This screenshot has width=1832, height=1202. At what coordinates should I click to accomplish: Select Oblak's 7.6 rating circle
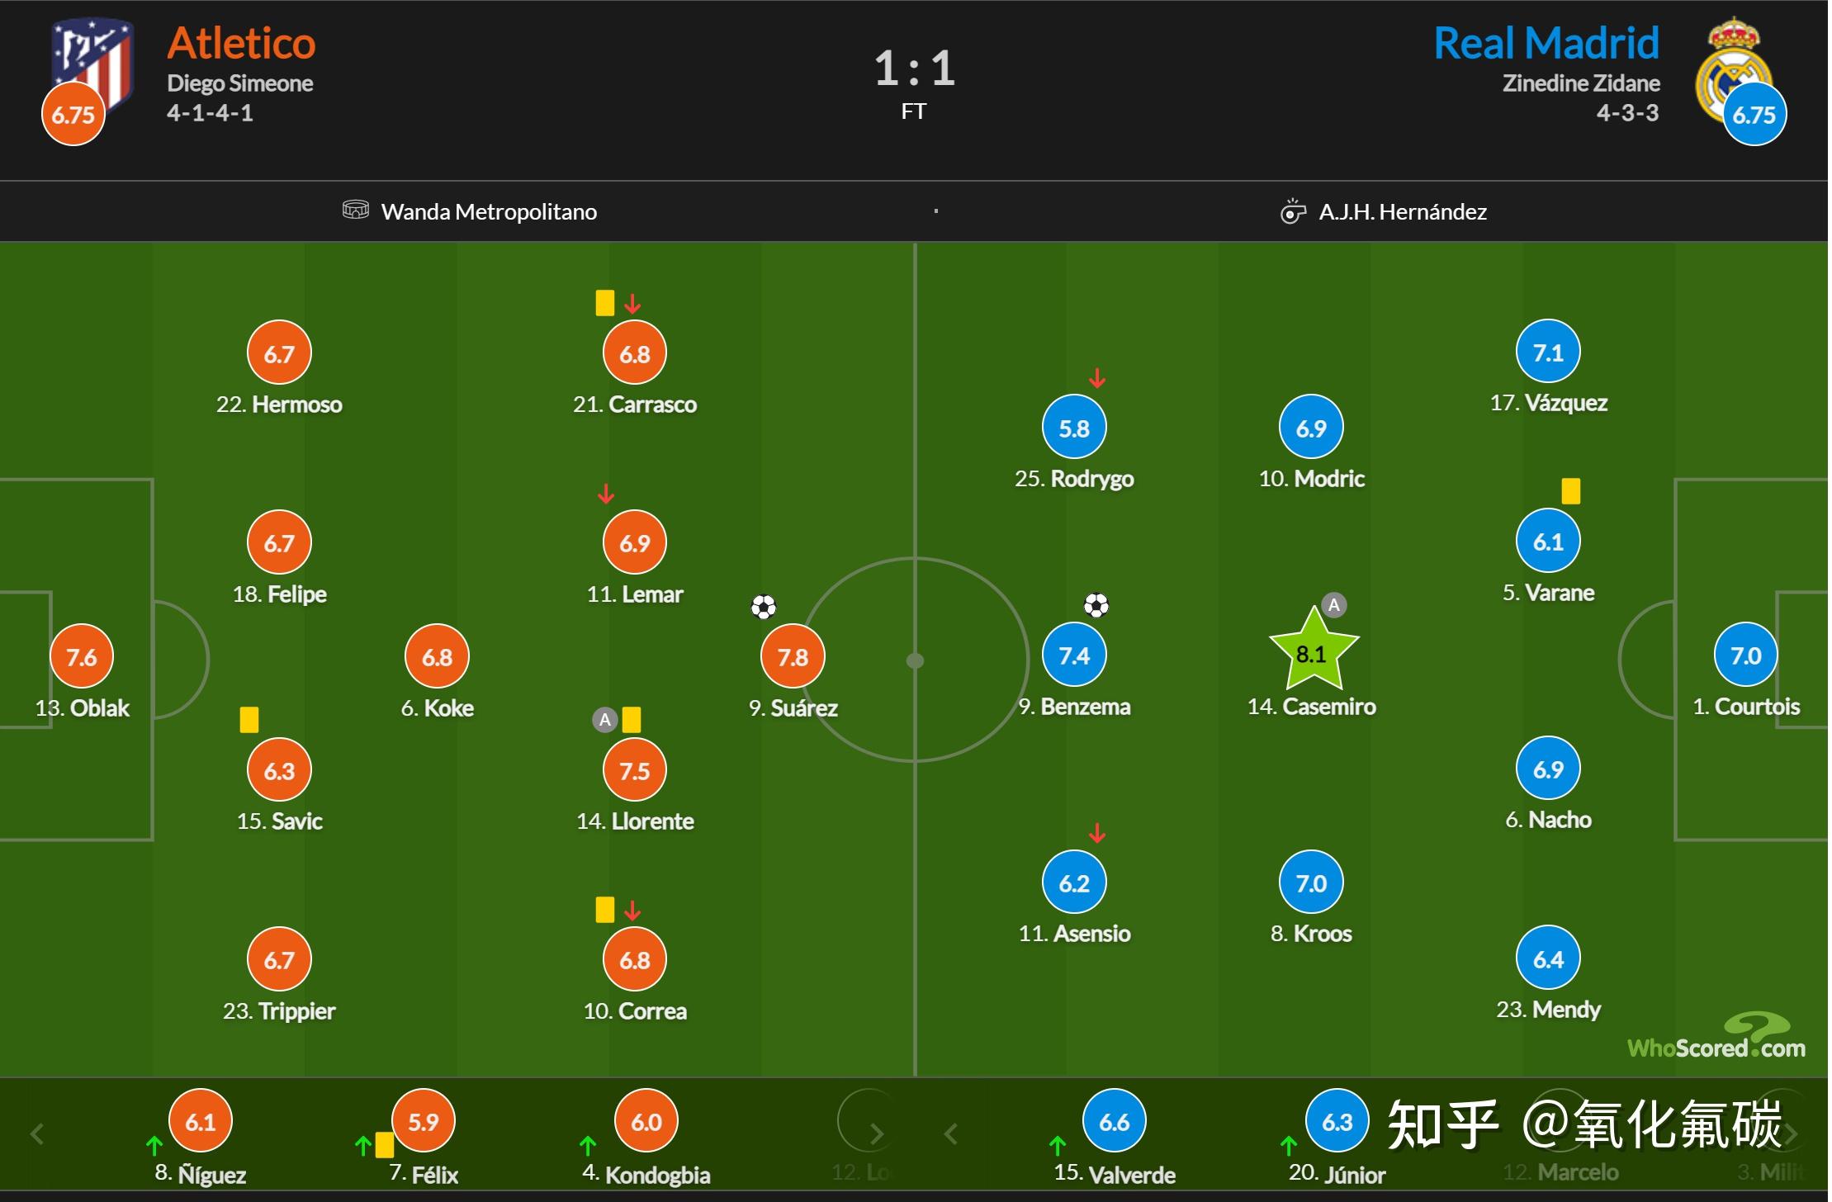(82, 657)
